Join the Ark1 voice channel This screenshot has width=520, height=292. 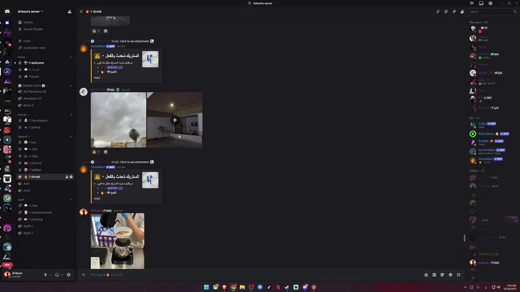(x=45, y=184)
